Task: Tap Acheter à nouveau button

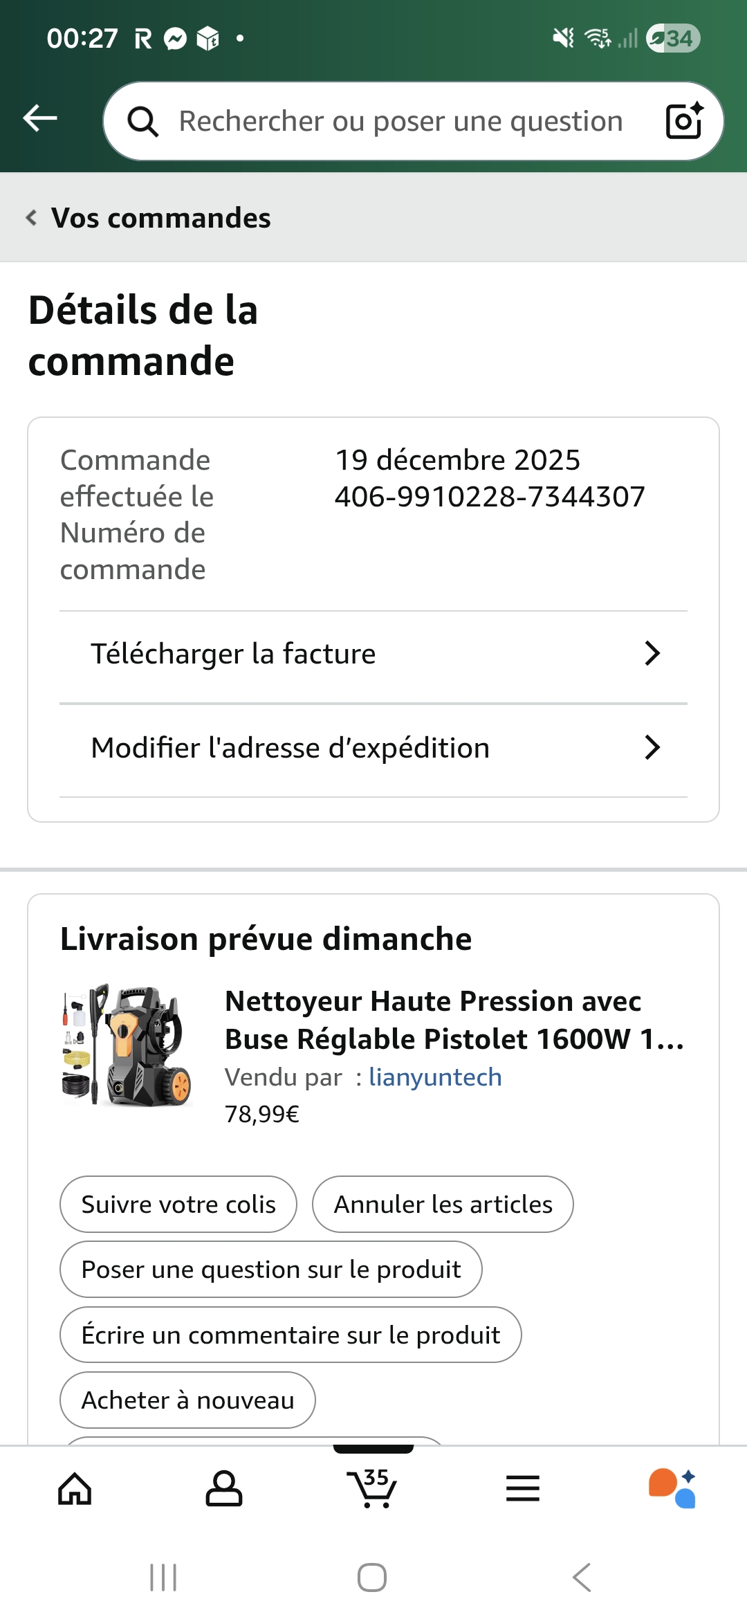Action: (187, 1400)
